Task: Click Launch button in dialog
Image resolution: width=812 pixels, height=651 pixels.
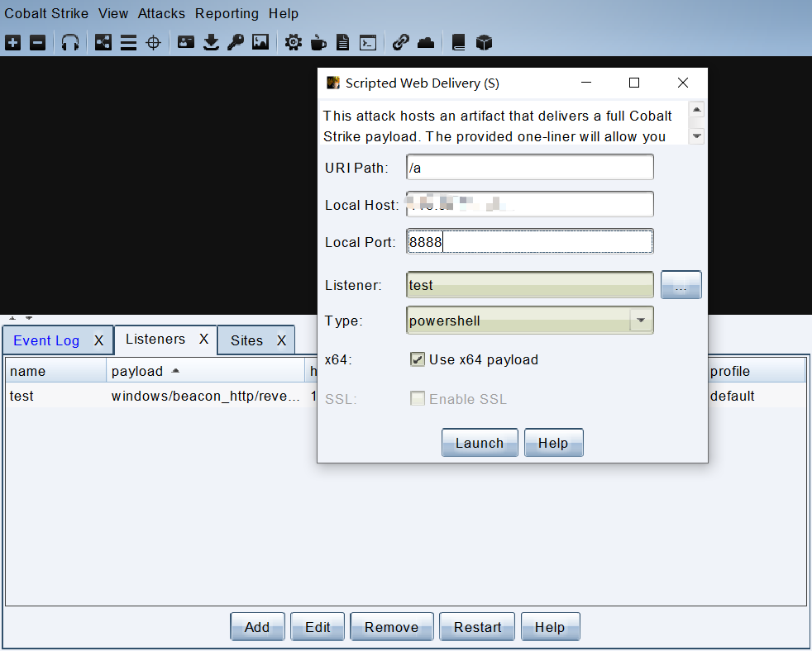Action: [480, 443]
